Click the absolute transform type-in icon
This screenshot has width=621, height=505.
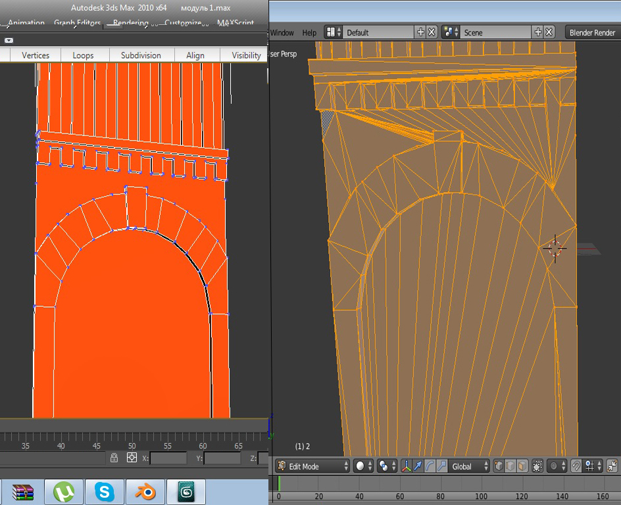(132, 458)
